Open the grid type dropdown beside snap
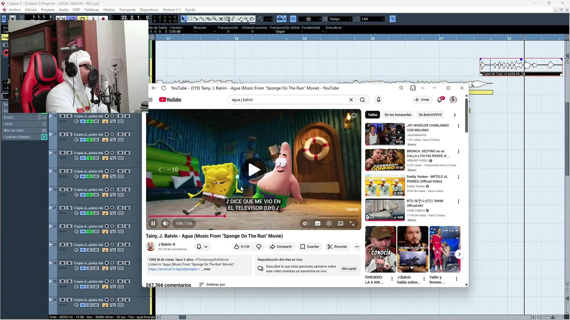 [310, 19]
